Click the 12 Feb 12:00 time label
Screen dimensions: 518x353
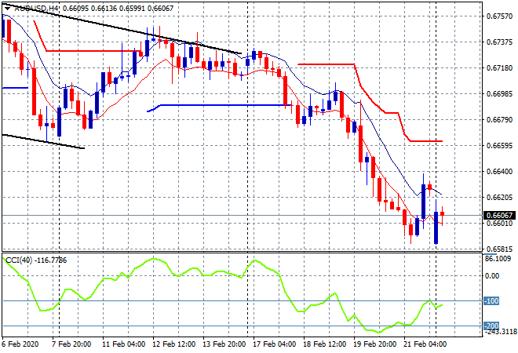(173, 344)
